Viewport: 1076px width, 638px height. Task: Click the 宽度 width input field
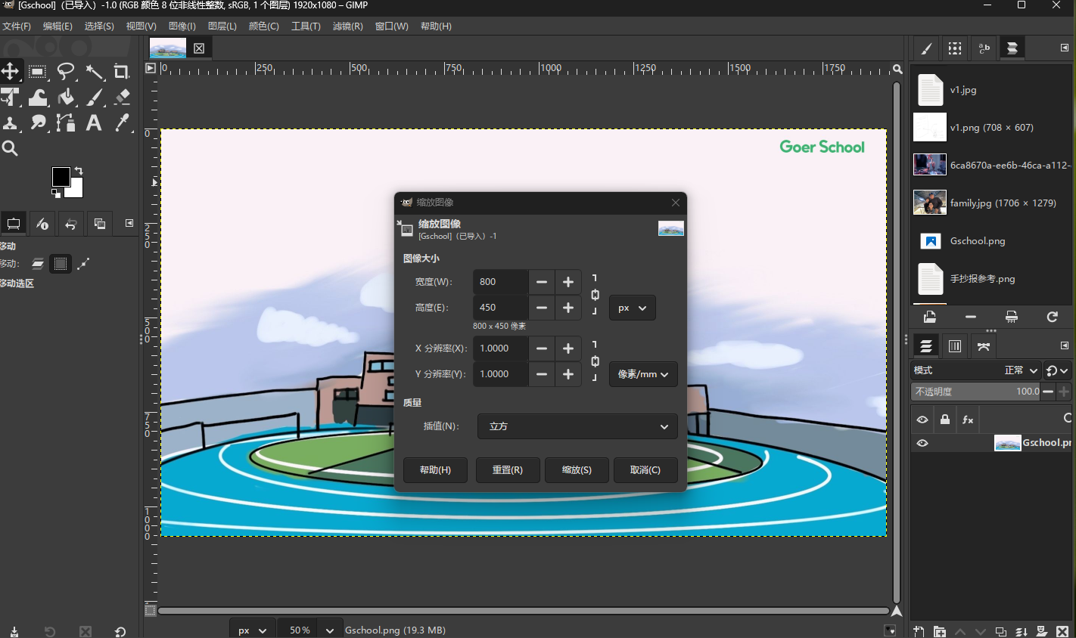point(500,282)
